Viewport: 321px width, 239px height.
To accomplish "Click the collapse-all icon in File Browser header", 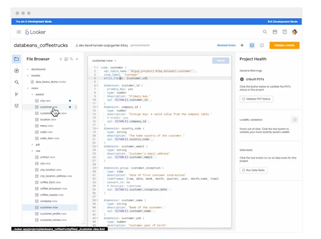I will pyautogui.click(x=61, y=59).
